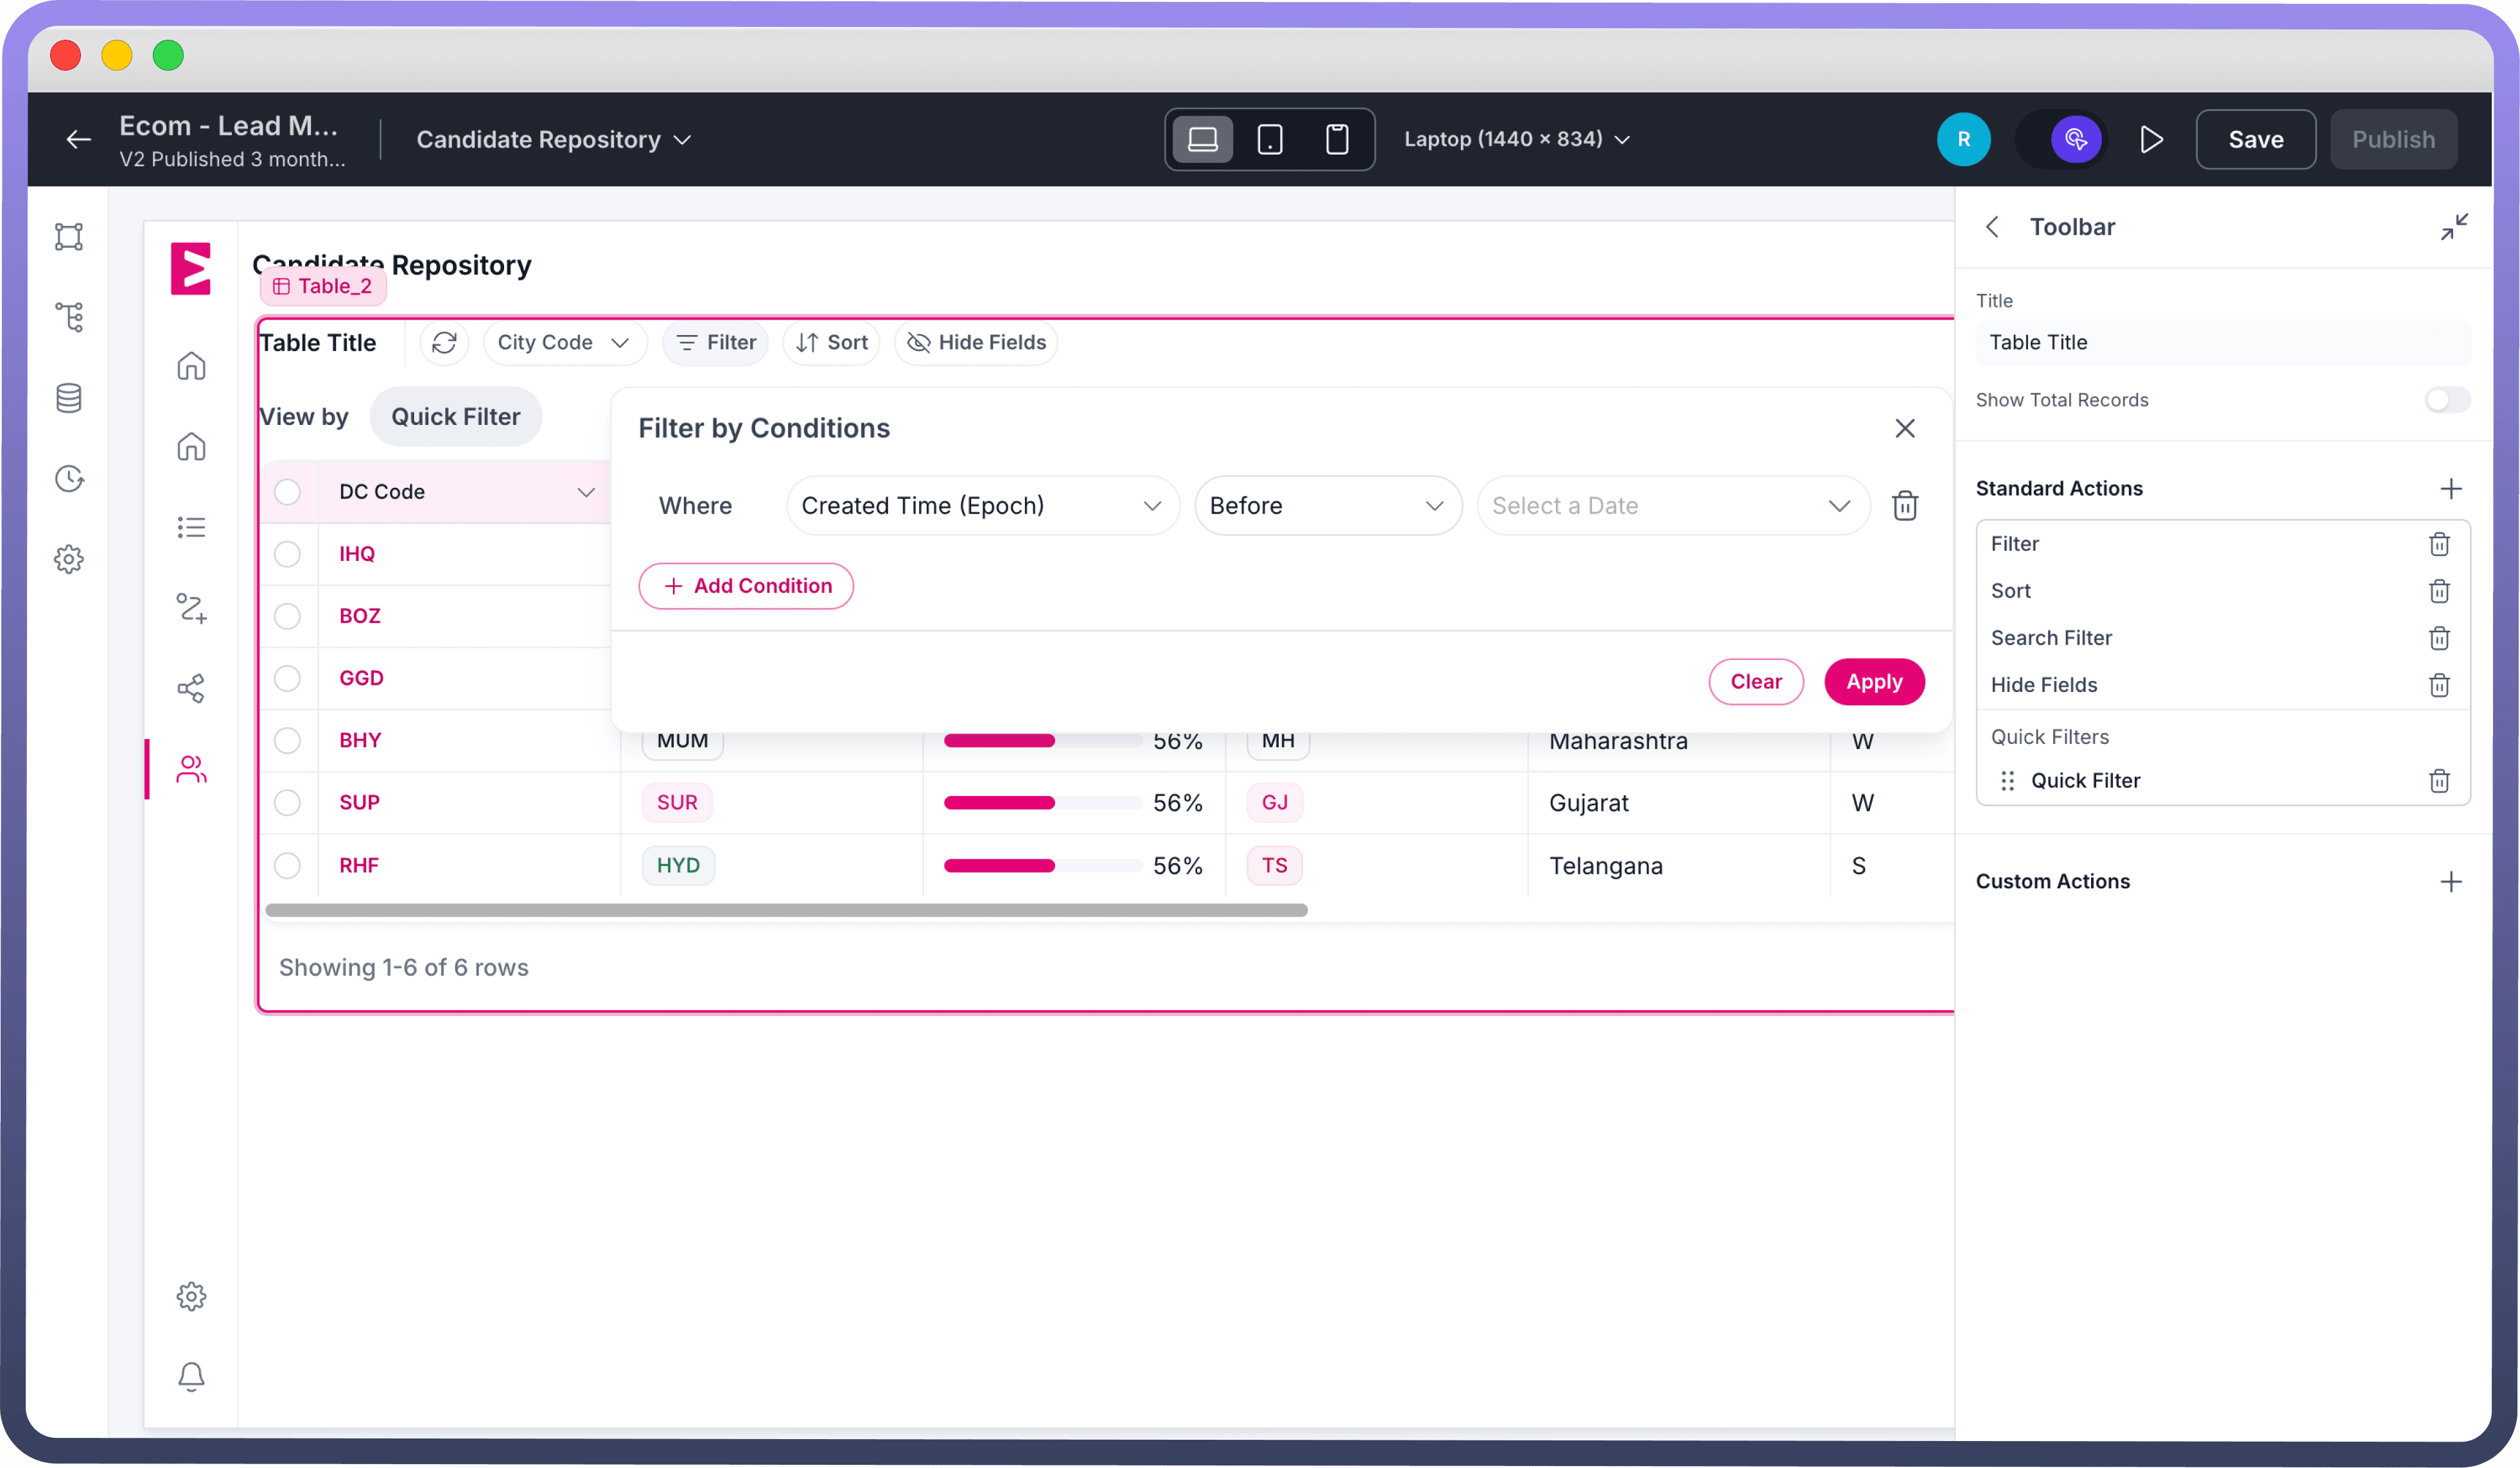This screenshot has width=2520, height=1468.
Task: Delete the filter condition with trash icon
Action: pos(1904,506)
